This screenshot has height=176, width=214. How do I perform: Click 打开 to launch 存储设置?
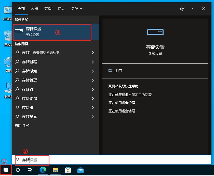point(118,71)
